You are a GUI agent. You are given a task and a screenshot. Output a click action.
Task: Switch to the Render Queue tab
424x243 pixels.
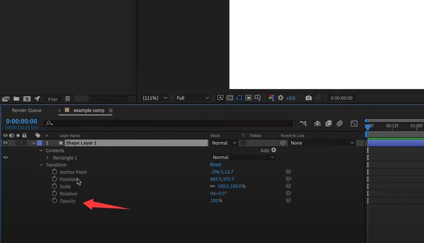point(27,110)
